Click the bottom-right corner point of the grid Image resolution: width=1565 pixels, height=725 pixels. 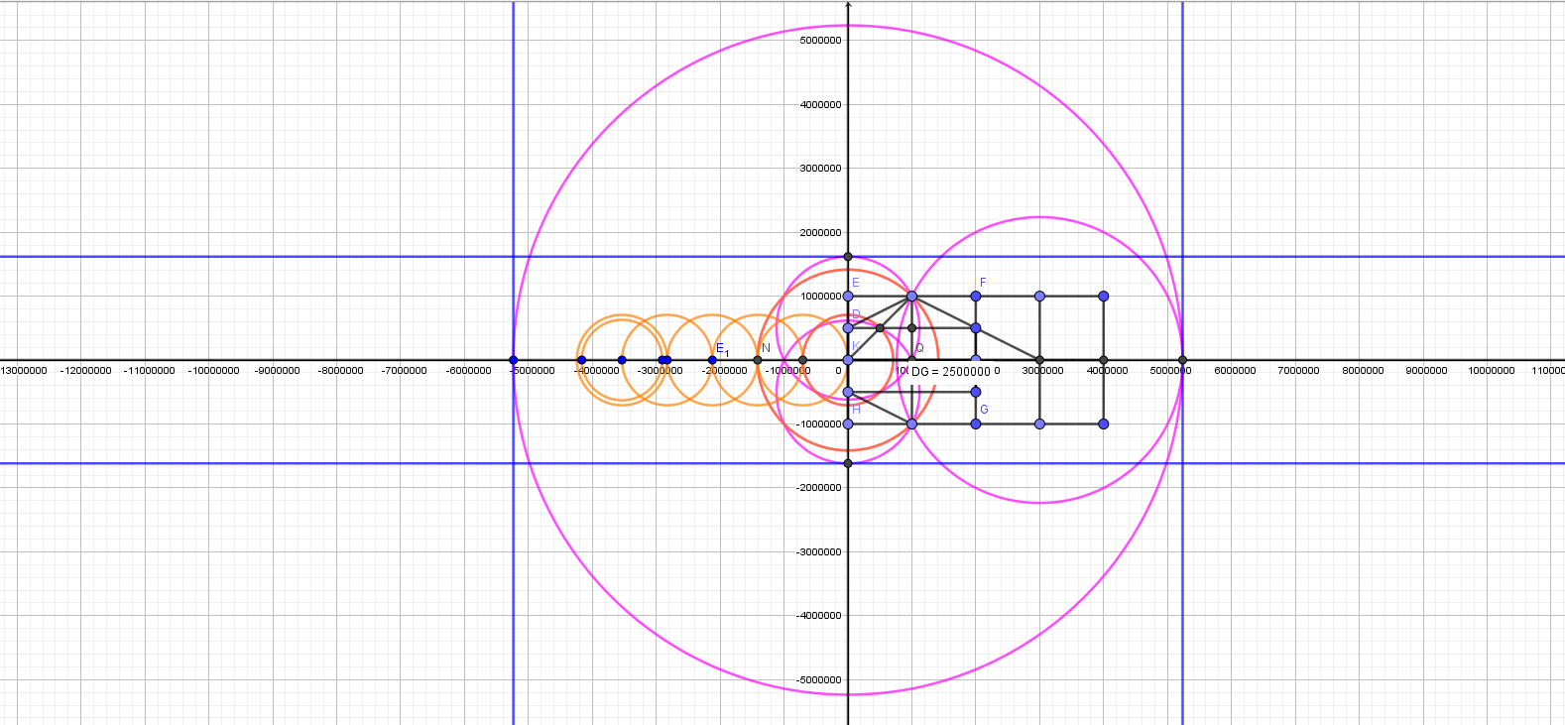click(x=1104, y=424)
